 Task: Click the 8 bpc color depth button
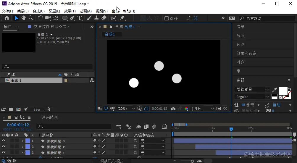(37, 110)
